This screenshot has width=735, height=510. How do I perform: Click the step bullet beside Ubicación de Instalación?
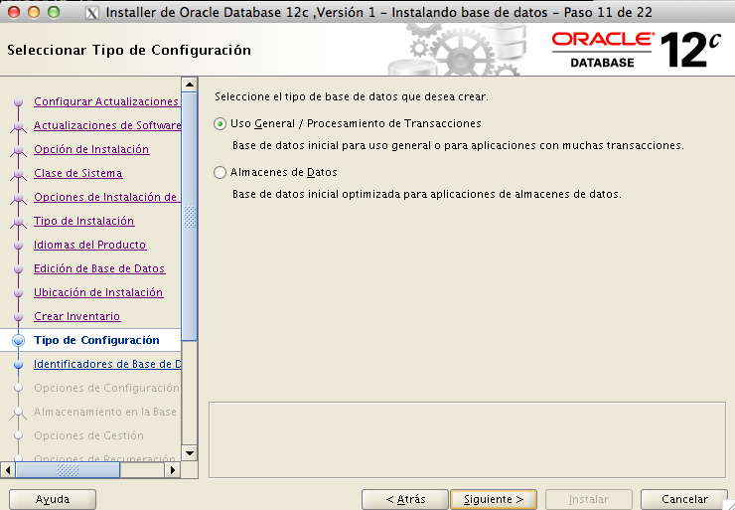click(18, 292)
